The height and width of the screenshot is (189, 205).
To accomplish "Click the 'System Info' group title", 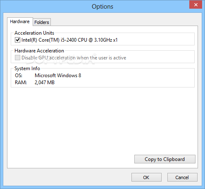I will tap(27, 69).
